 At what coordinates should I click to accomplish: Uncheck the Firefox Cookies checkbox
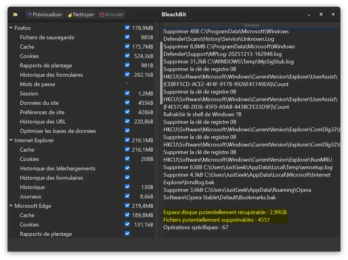pos(127,56)
